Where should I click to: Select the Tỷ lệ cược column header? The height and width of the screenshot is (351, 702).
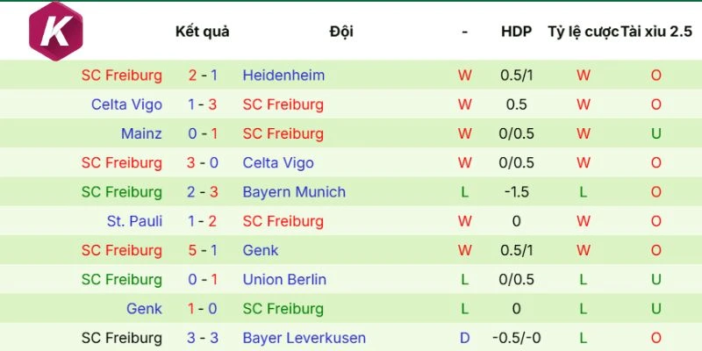[x=583, y=32]
